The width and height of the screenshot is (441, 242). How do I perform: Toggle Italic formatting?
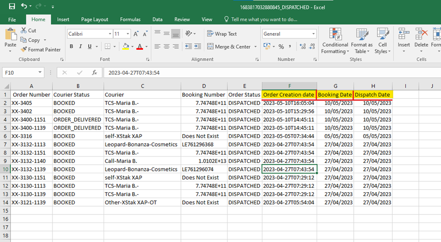tap(81, 47)
